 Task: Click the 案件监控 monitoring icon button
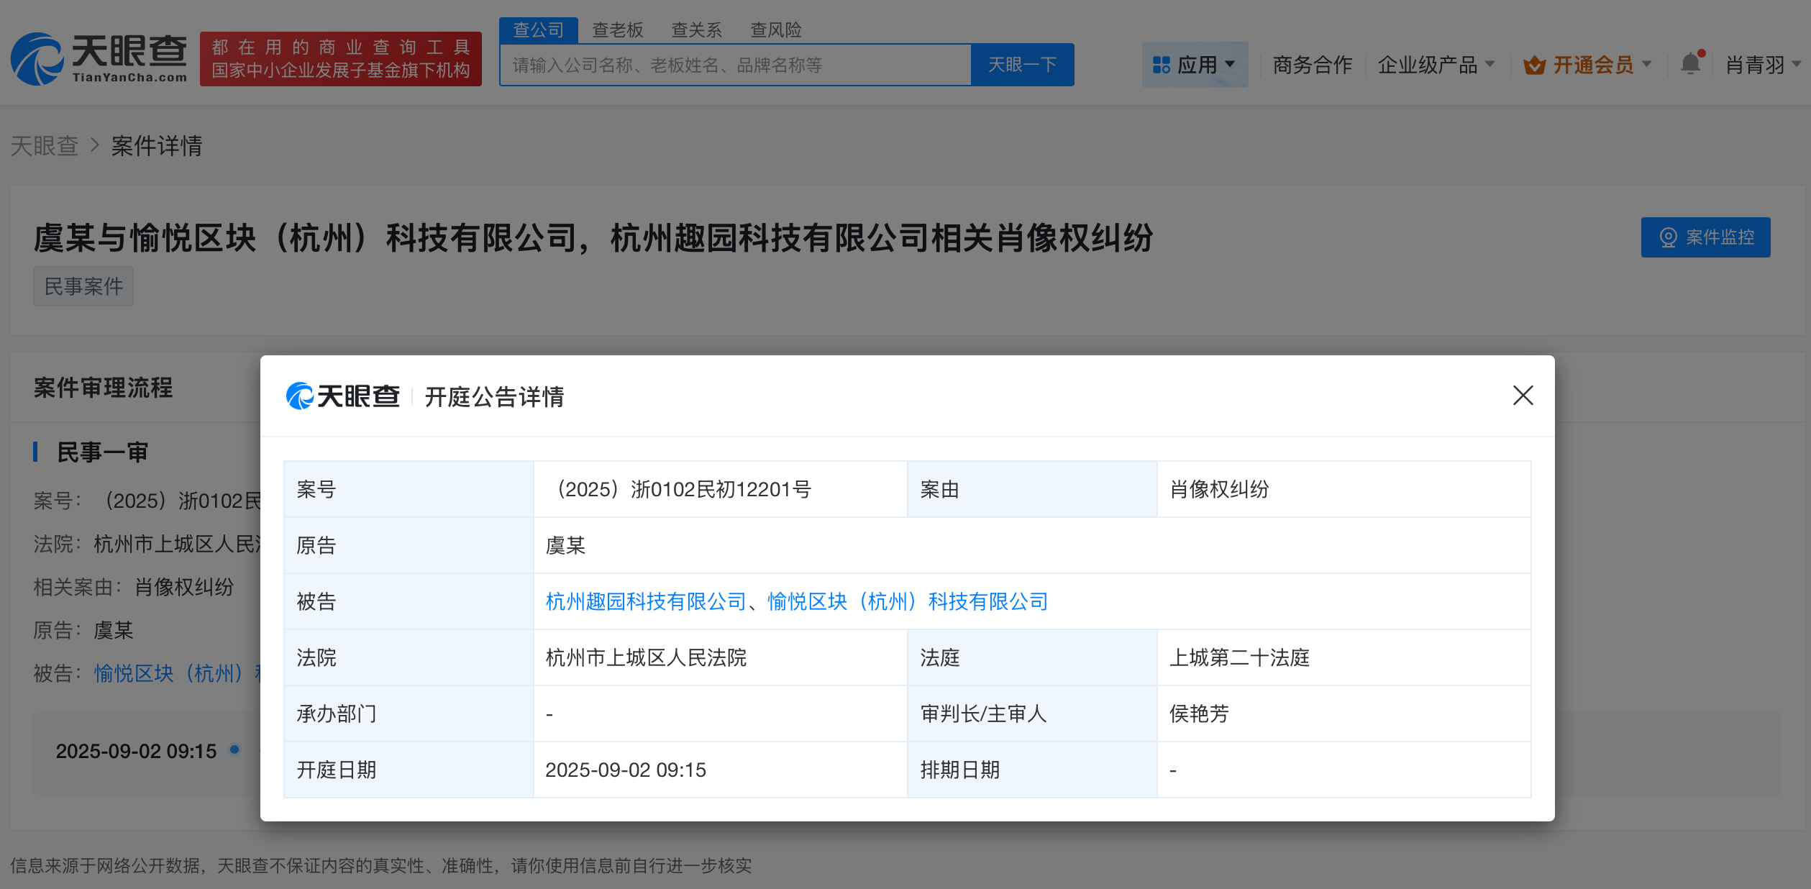tap(1705, 237)
